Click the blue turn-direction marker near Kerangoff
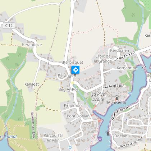The image size is (151, 151). tap(75, 70)
